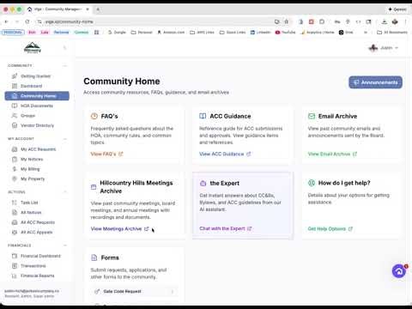
Task: Click the Hillcountry logo in the sidebar
Action: coord(33,48)
